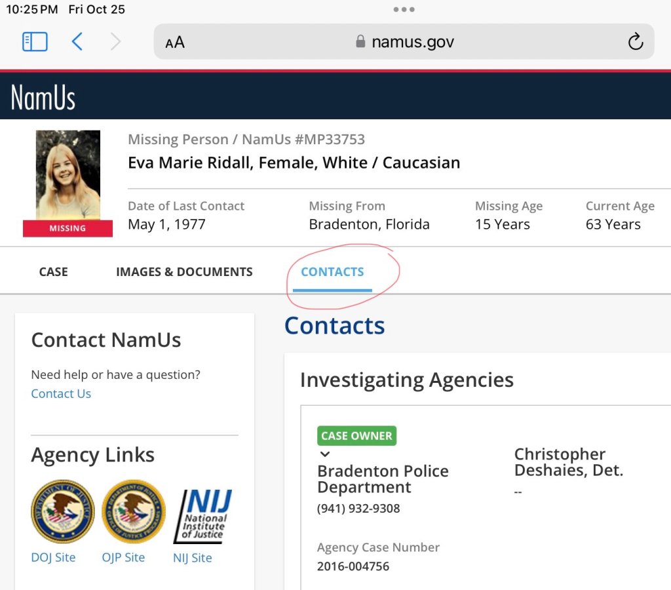This screenshot has width=671, height=590.
Task: Open the DOJ Site link
Action: [x=53, y=558]
